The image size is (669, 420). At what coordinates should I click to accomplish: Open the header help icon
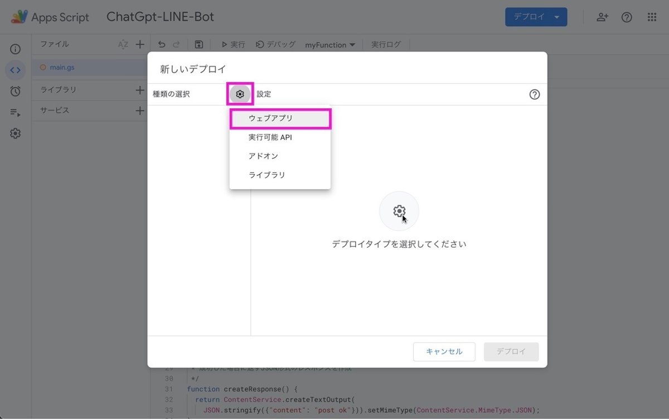[627, 17]
